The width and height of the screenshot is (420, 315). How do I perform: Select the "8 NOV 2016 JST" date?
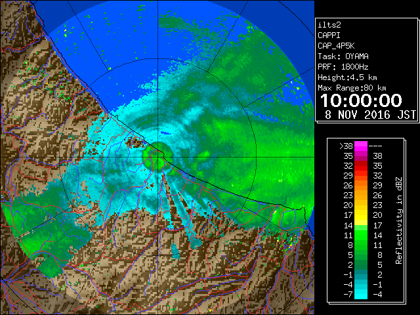[x=370, y=115]
